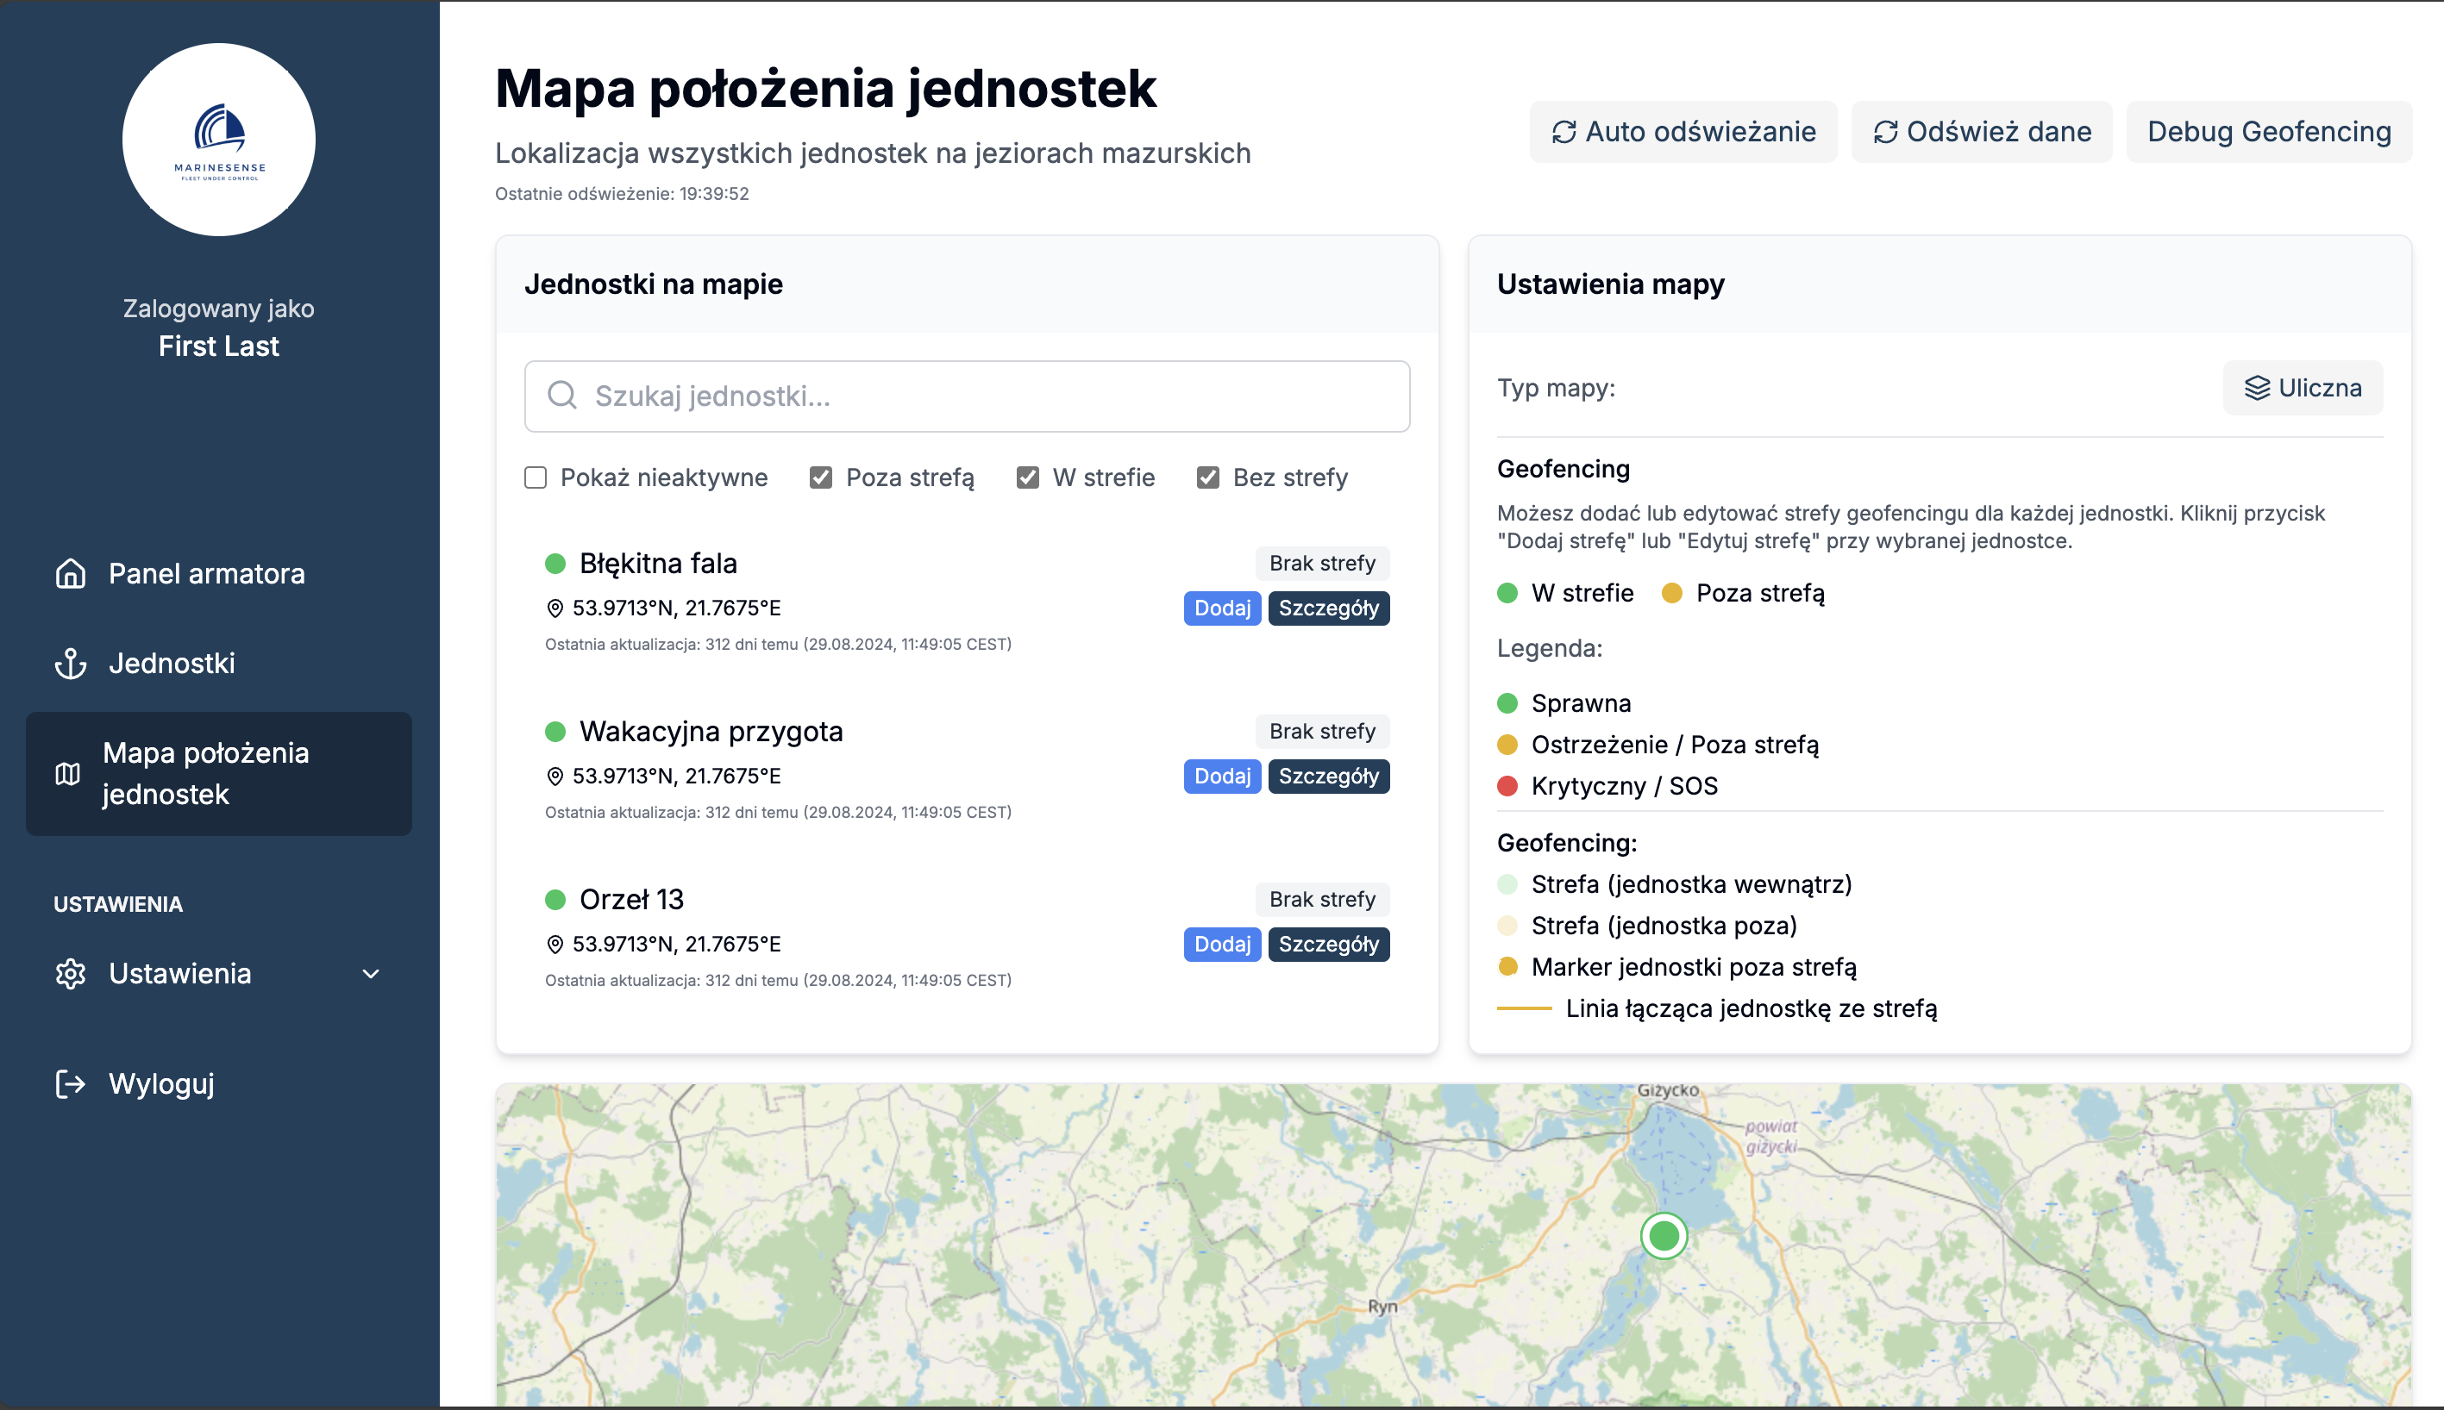2444x1410 pixels.
Task: Click the Ryn label on the map
Action: coord(1382,1307)
